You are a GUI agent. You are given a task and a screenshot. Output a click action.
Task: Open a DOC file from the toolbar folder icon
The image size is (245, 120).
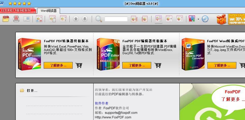(6, 19)
